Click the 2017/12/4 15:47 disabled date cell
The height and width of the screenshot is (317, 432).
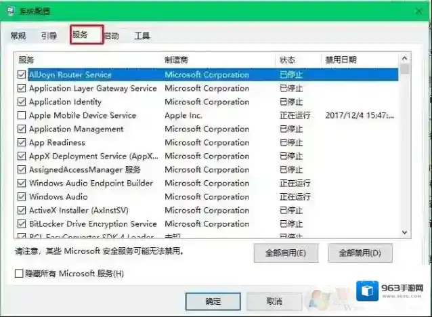[x=360, y=115]
